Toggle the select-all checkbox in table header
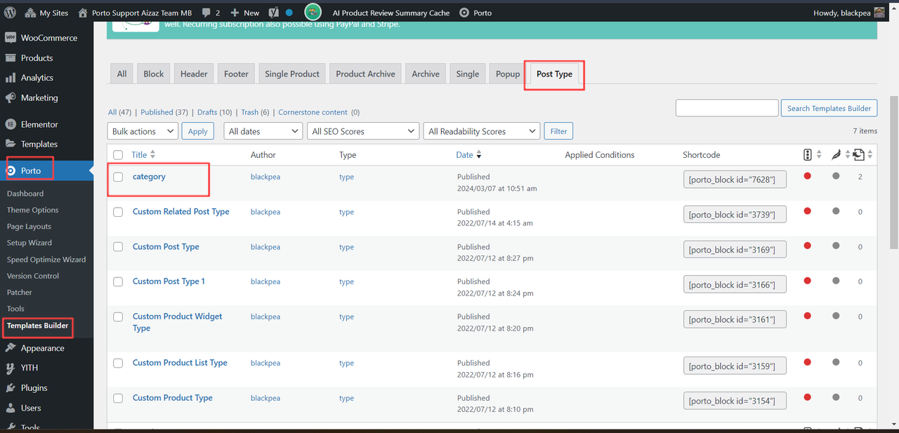899x433 pixels. click(x=118, y=155)
